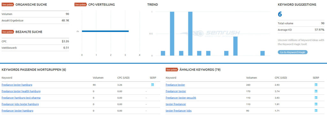
Task: Click the Anzahl Ergebnisse value 48.1K
Action: pyautogui.click(x=65, y=21)
